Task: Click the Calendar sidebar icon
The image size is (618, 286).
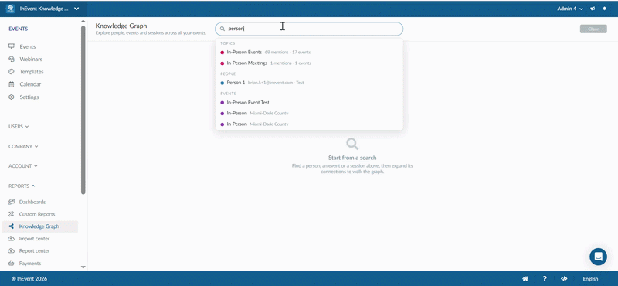Action: (12, 84)
